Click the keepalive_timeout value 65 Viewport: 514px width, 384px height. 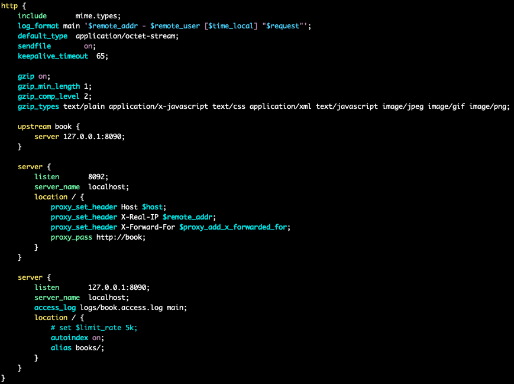[102, 56]
